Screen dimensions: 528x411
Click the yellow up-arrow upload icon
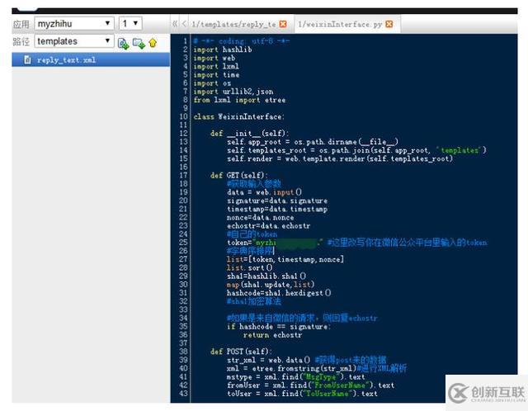pos(153,43)
